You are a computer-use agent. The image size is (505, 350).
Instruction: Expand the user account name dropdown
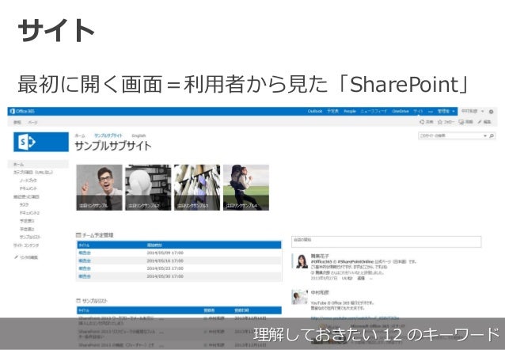(x=473, y=111)
